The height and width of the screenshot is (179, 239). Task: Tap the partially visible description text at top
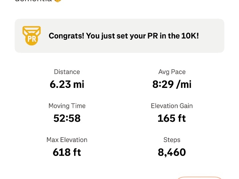click(x=34, y=1)
